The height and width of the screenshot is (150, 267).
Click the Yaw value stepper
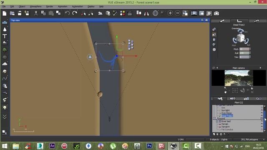250,57
